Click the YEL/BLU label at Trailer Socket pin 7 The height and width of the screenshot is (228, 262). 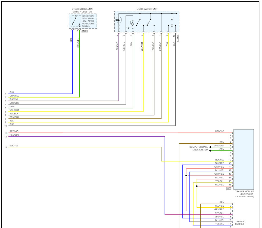(x=220, y=224)
